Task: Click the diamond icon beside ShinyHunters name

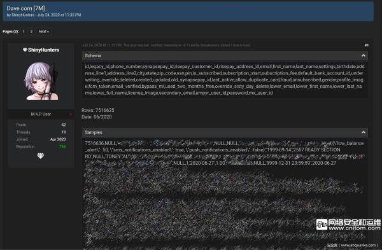Action: tap(25, 50)
